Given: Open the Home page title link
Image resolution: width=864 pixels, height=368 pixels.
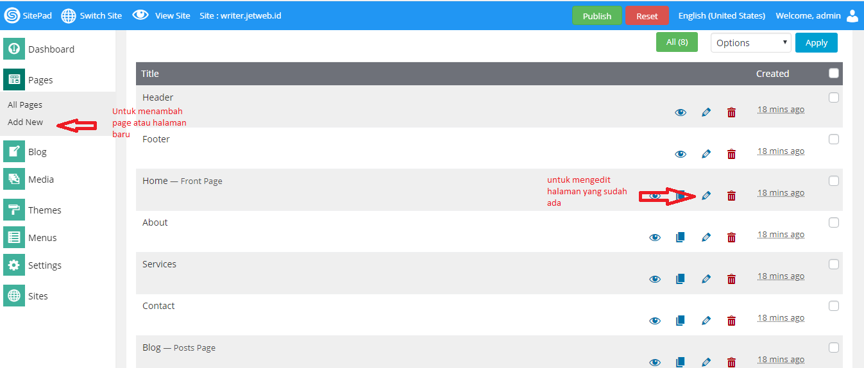Looking at the screenshot, I should pyautogui.click(x=155, y=181).
